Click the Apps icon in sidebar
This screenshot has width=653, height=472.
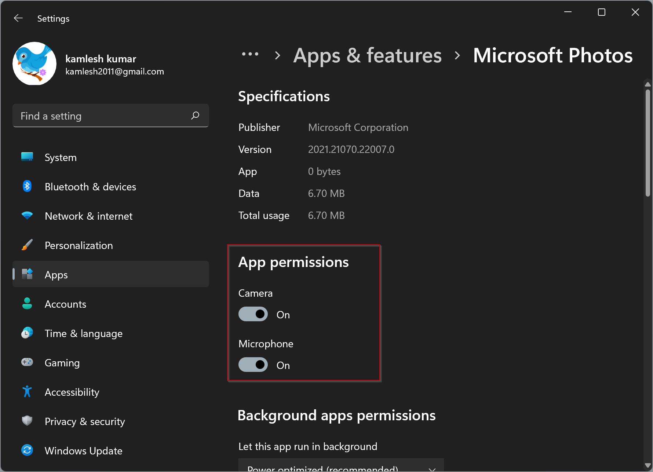pyautogui.click(x=28, y=274)
